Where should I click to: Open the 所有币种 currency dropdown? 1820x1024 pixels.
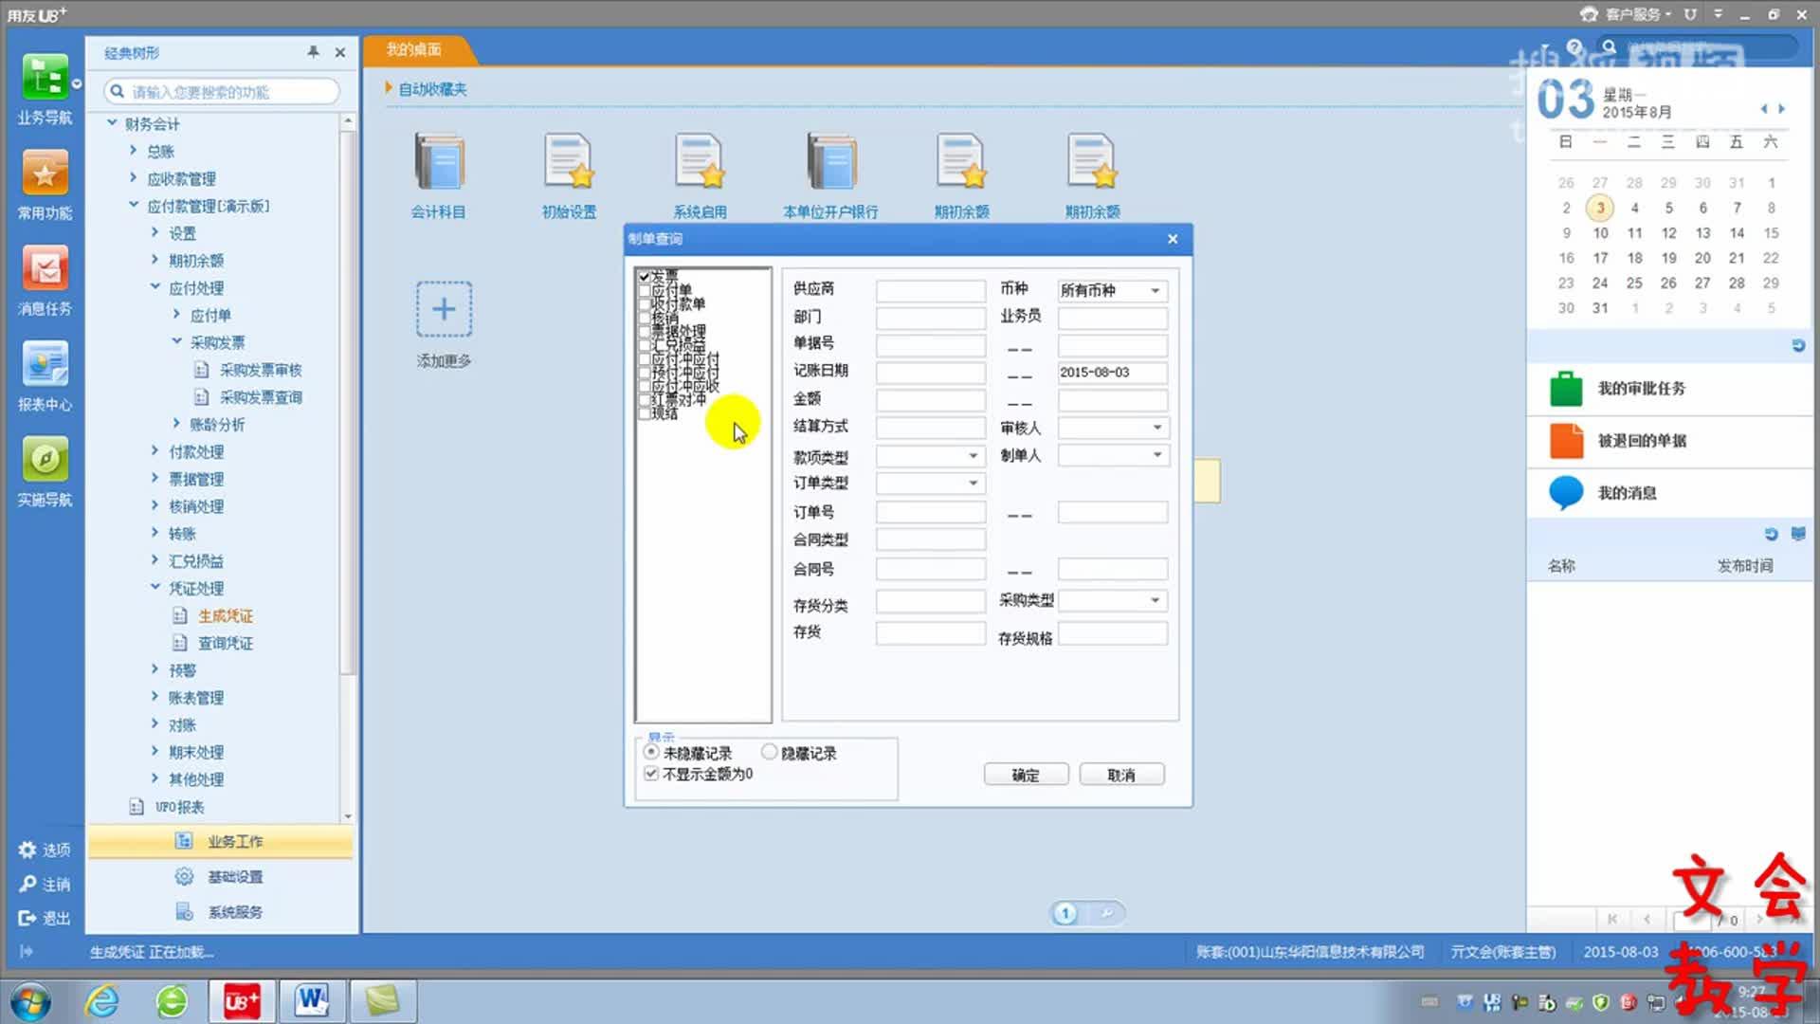[1155, 290]
